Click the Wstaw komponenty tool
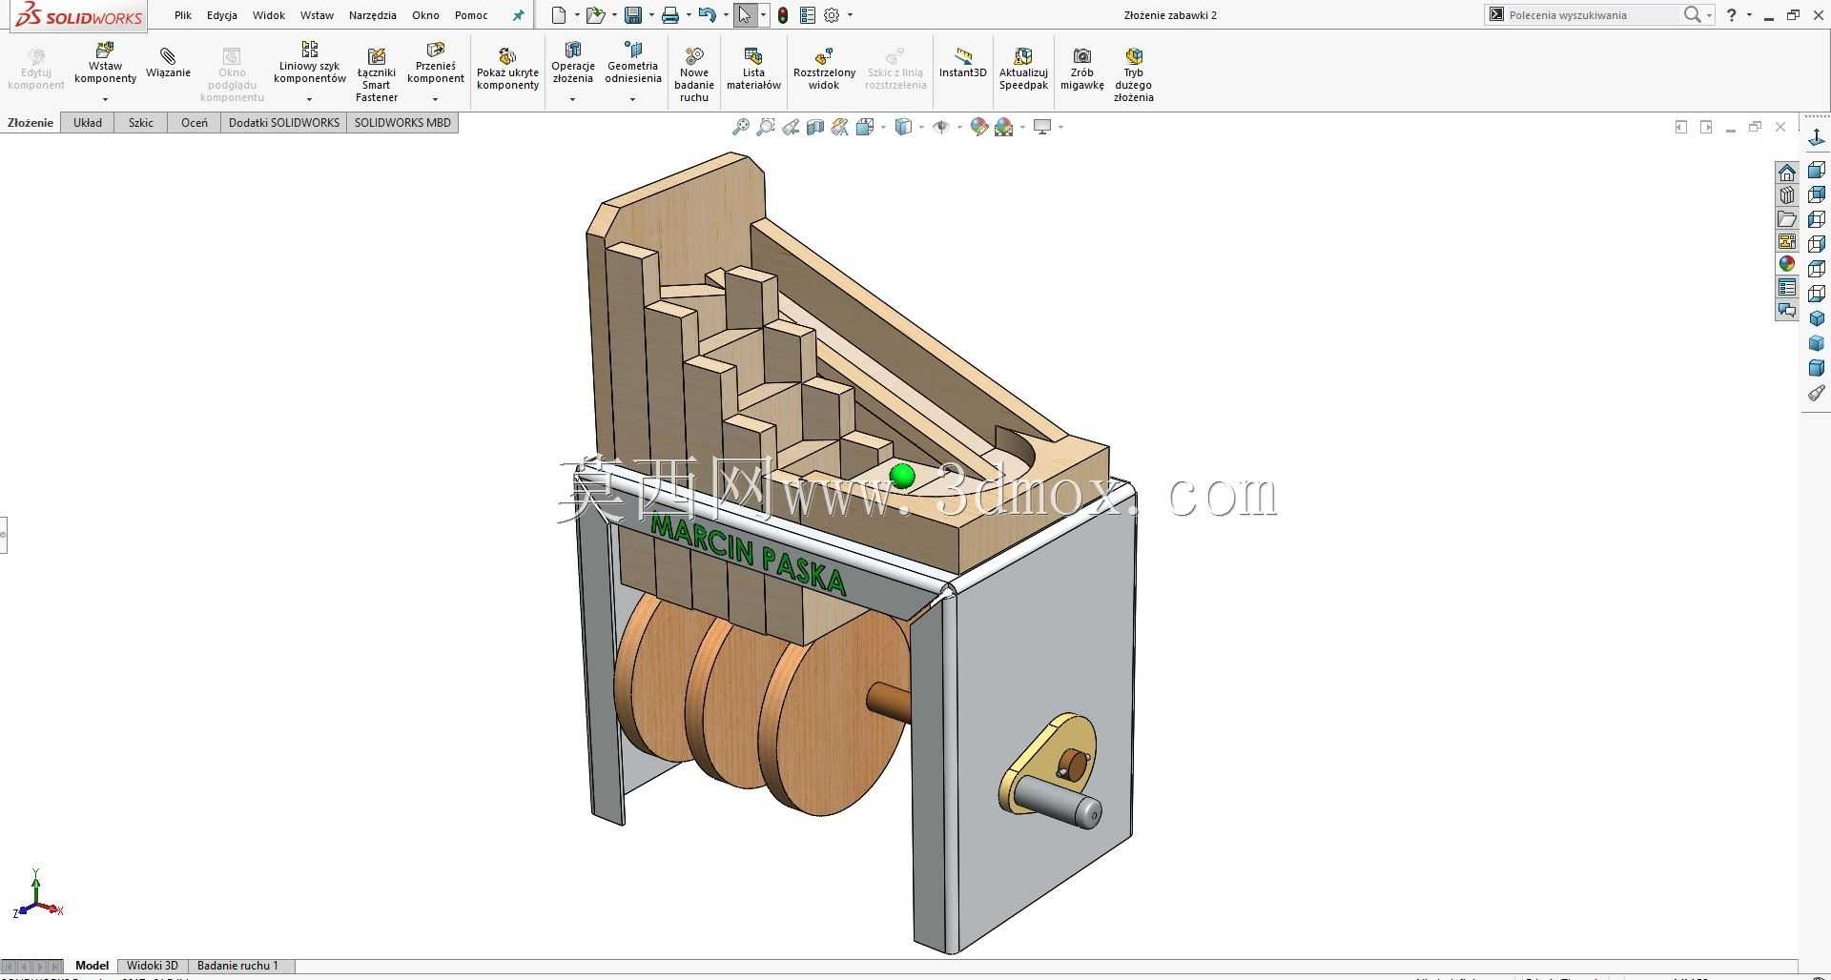 pyautogui.click(x=105, y=64)
